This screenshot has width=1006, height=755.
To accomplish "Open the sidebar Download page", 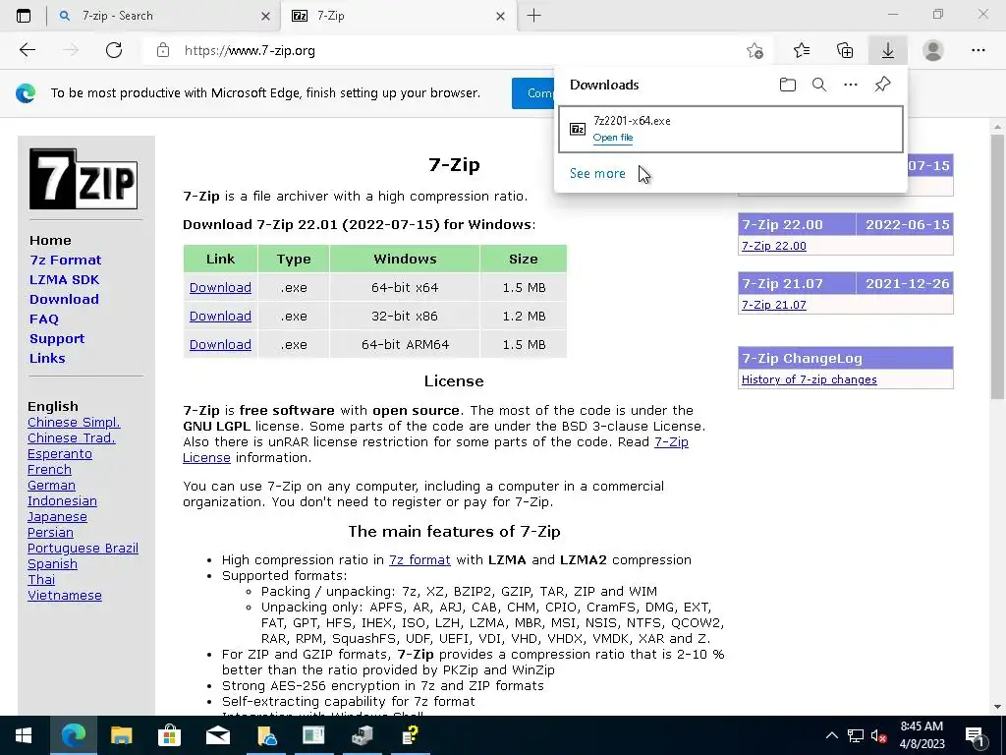I will click(x=64, y=299).
